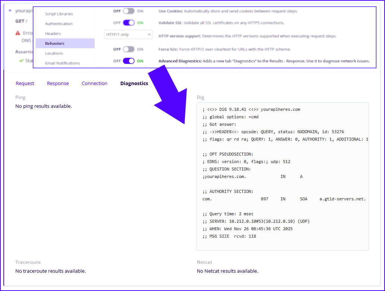Open Locations in the settings sidebar
385x291 pixels.
tap(54, 53)
